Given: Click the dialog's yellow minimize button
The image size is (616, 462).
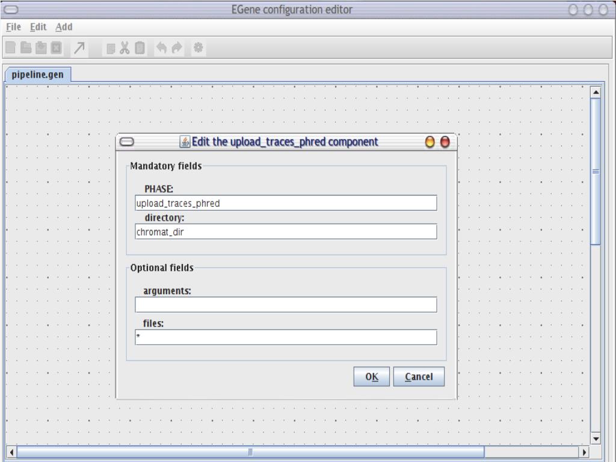Looking at the screenshot, I should click(430, 142).
